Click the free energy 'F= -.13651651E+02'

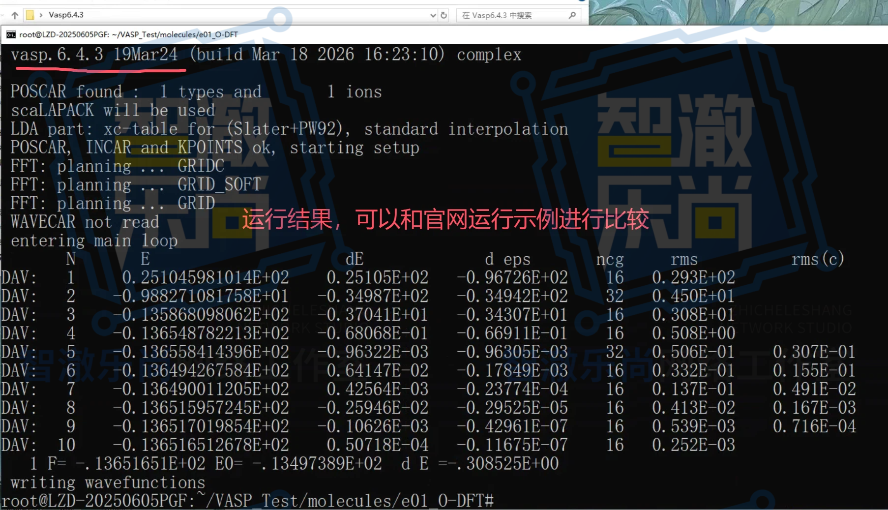[x=126, y=464]
